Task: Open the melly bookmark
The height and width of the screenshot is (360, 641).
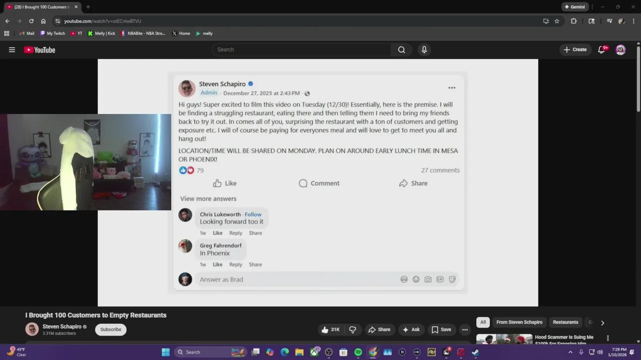Action: (204, 33)
